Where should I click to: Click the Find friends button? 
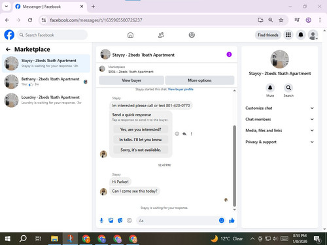(268, 35)
